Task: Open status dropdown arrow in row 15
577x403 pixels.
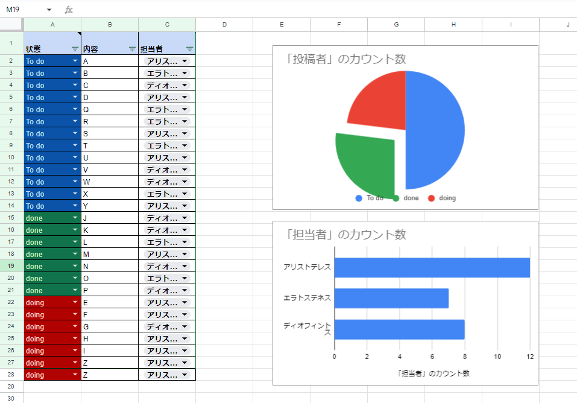Action: [75, 218]
